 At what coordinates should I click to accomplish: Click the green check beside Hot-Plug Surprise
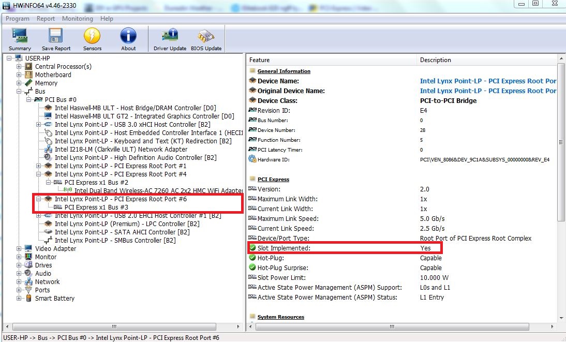[252, 267]
